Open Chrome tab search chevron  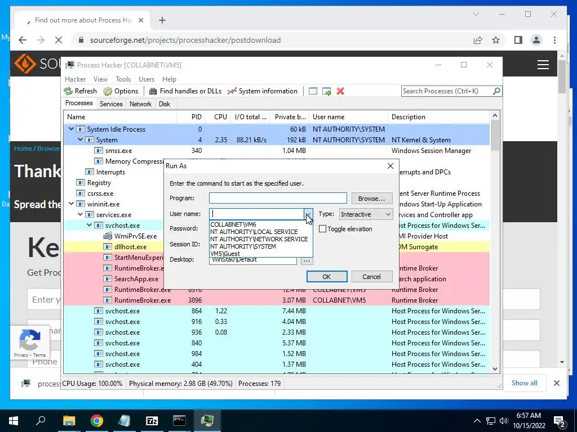476,14
